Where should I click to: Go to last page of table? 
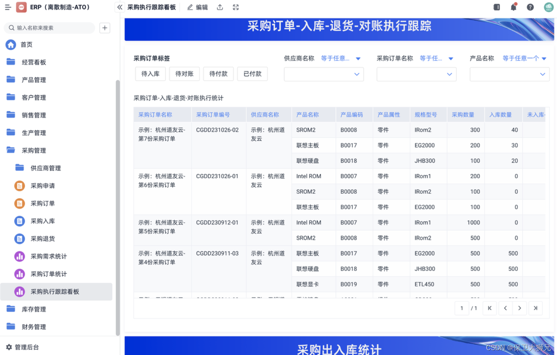pos(535,308)
